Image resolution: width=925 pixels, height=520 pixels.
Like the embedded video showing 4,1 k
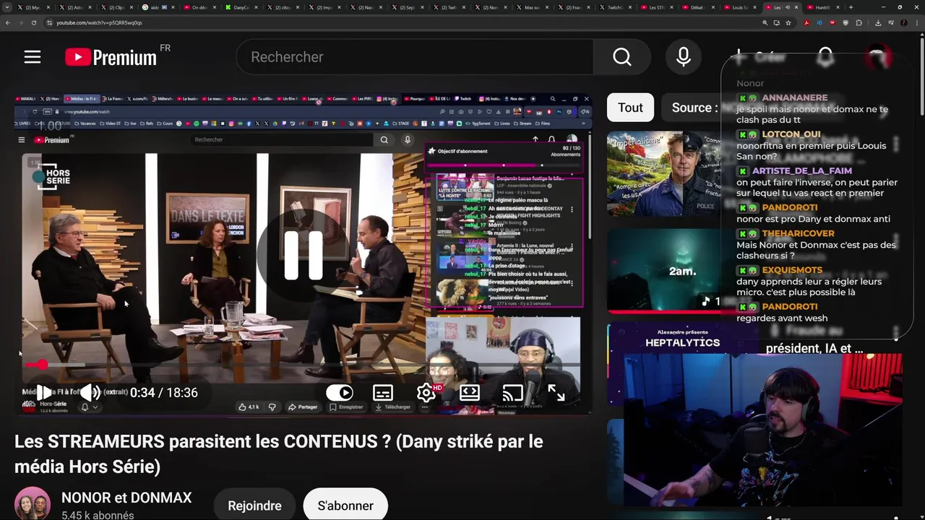(x=249, y=407)
